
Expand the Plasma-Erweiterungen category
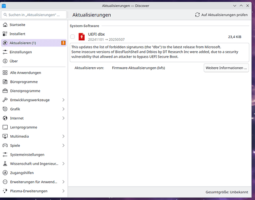tap(63, 191)
